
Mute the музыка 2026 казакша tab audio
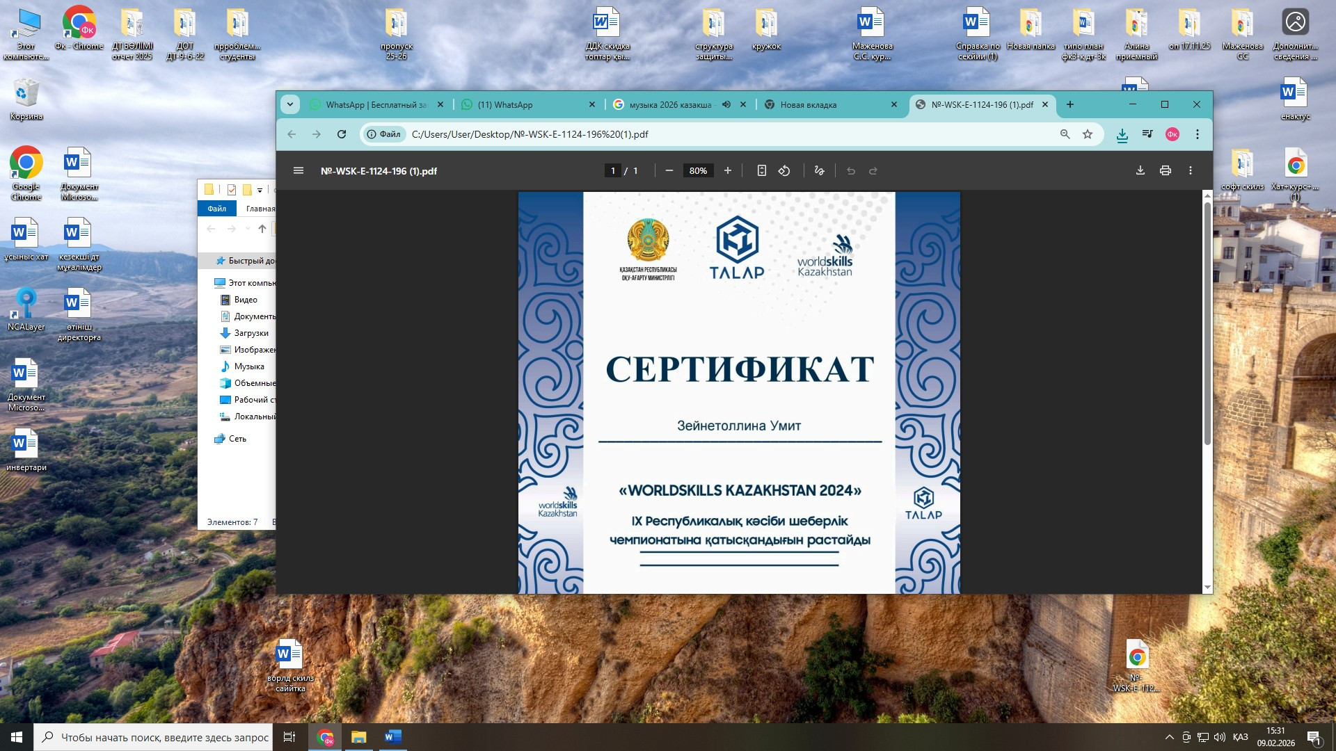[726, 104]
